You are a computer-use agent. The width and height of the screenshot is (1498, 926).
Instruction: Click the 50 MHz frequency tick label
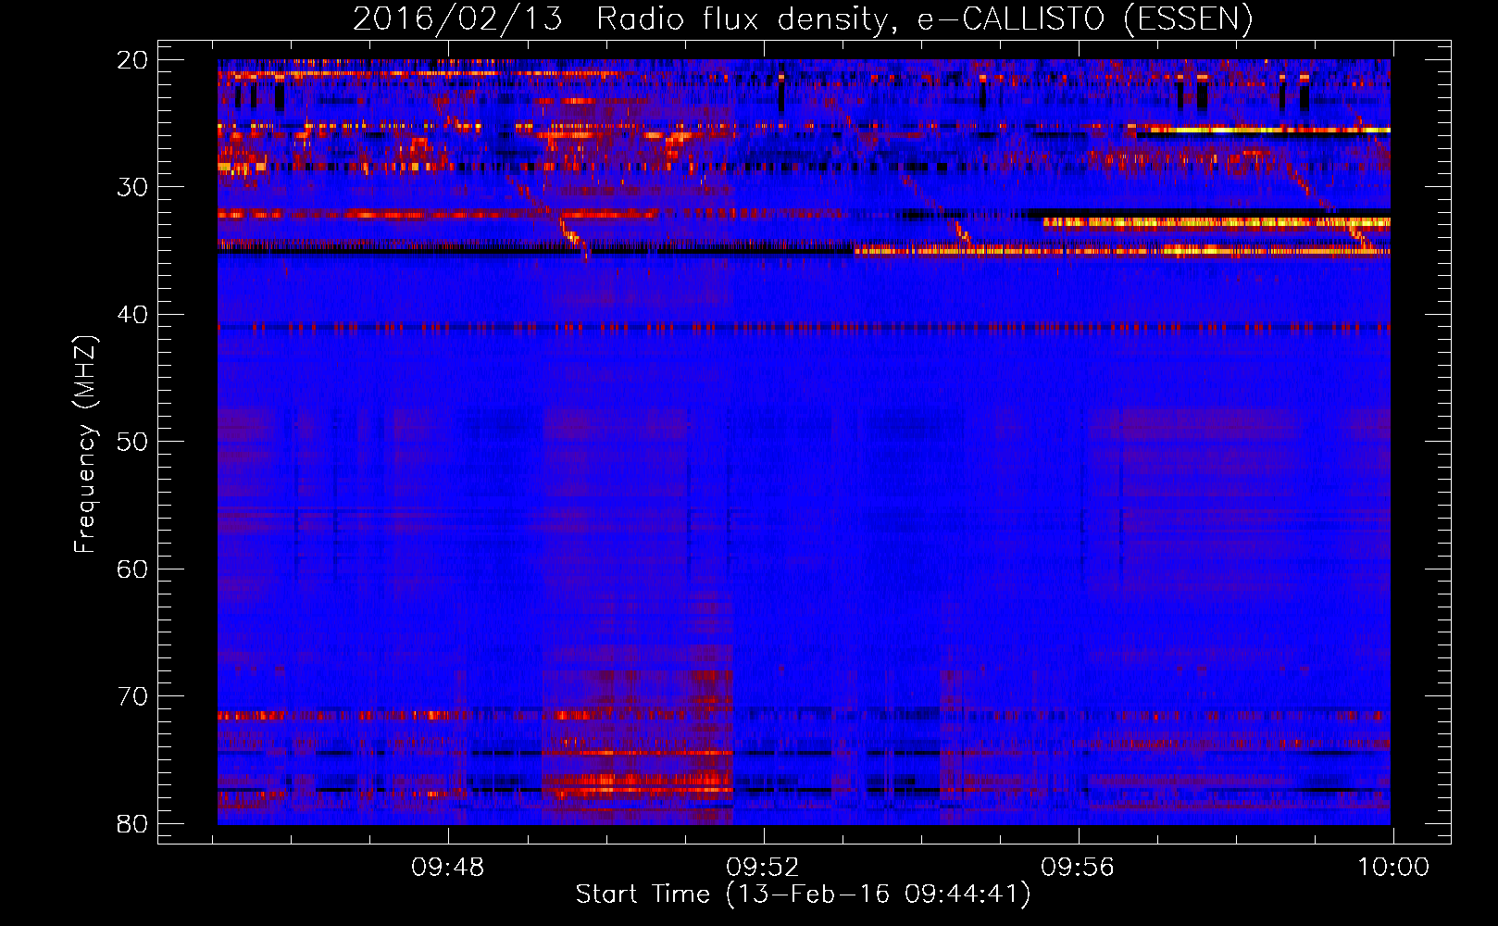132,442
